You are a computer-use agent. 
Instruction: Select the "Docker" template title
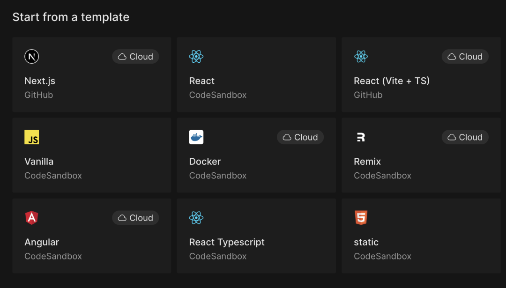tap(205, 162)
